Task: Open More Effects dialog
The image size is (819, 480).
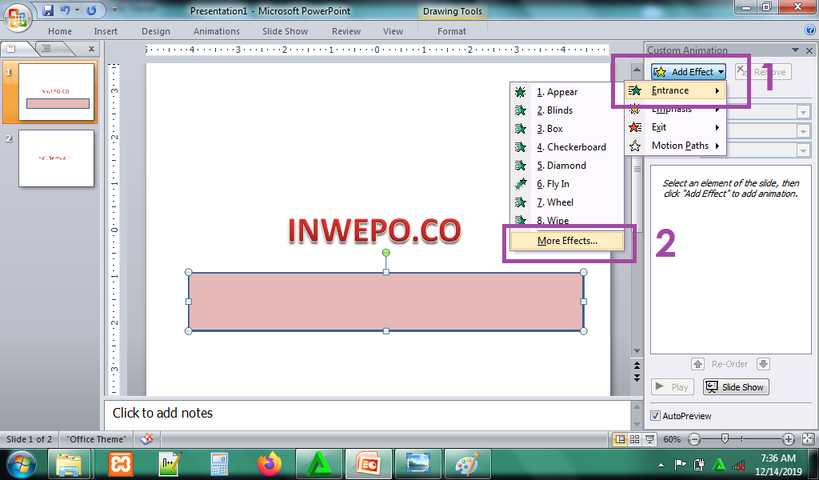Action: click(x=567, y=241)
